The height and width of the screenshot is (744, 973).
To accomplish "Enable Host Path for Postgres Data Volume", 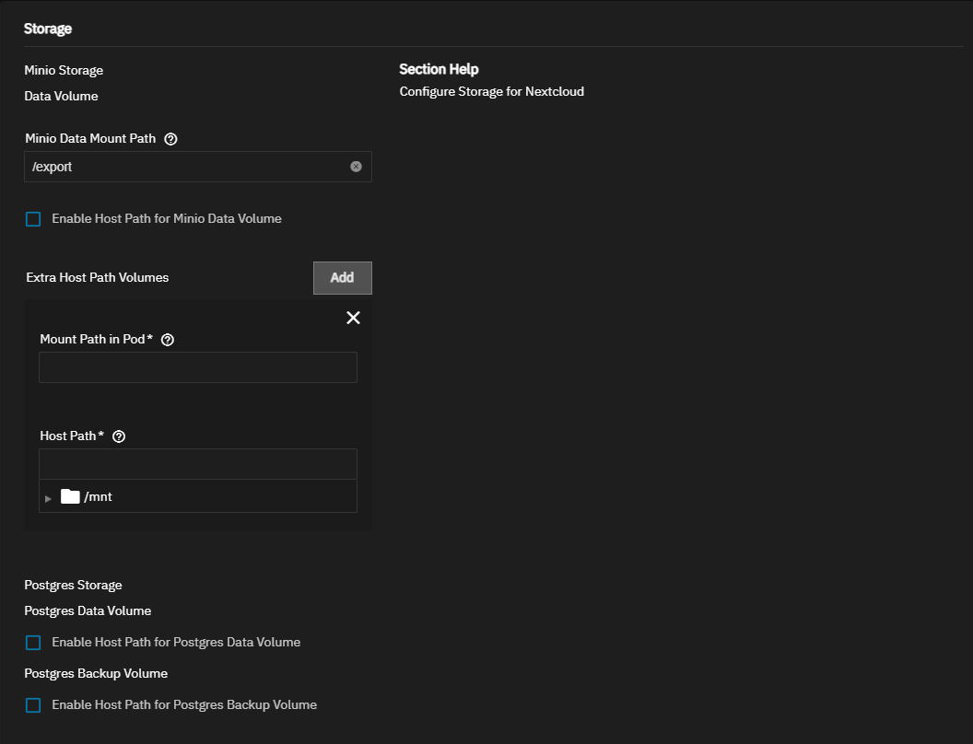I will click(x=34, y=643).
